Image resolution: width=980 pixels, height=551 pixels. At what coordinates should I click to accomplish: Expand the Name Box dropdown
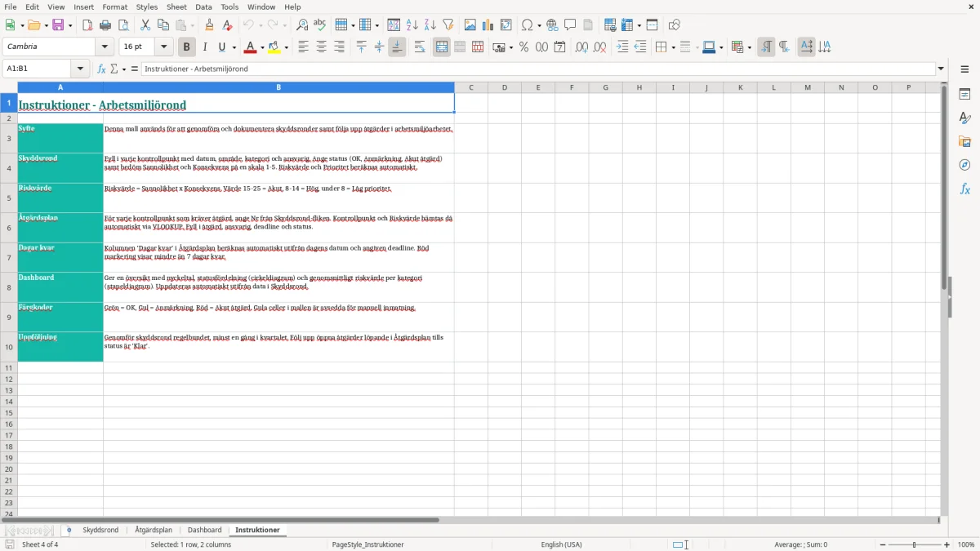[80, 69]
